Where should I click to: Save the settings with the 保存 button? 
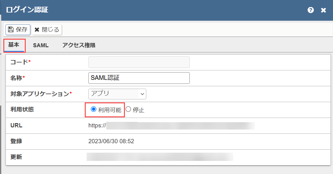coord(18,30)
